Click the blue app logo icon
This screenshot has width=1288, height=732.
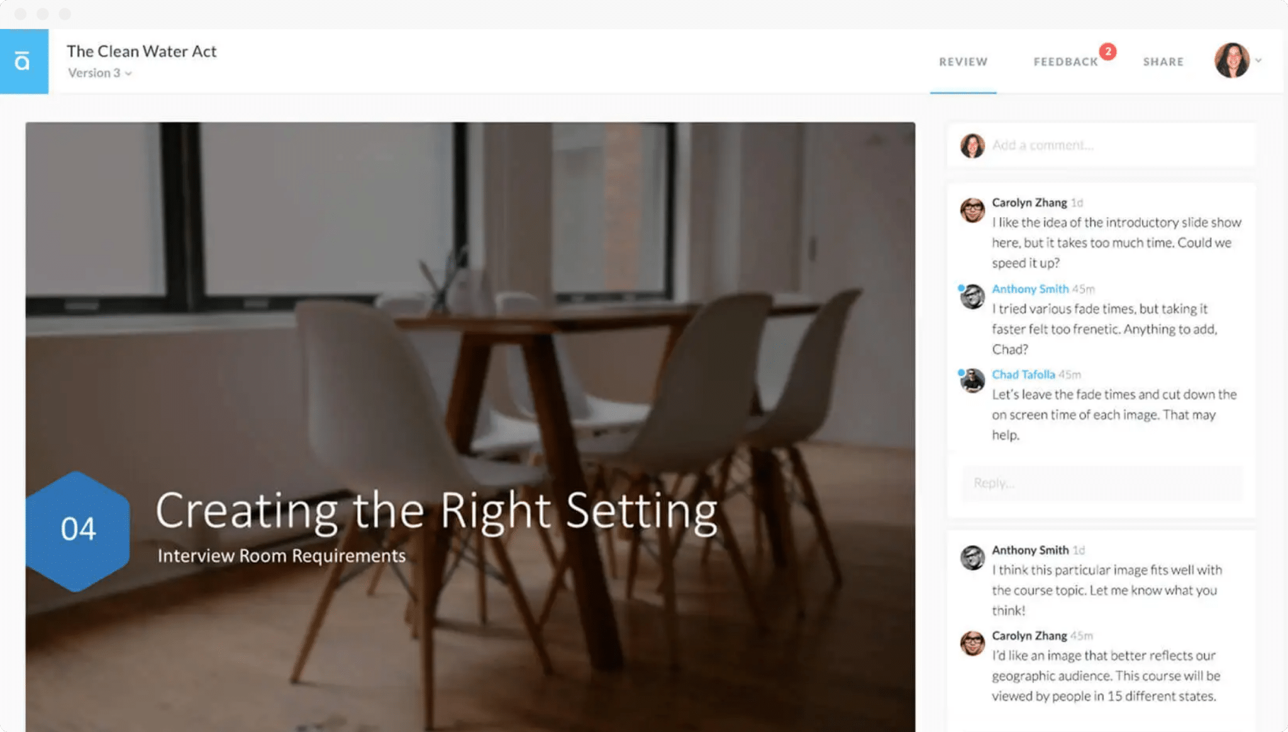point(24,62)
